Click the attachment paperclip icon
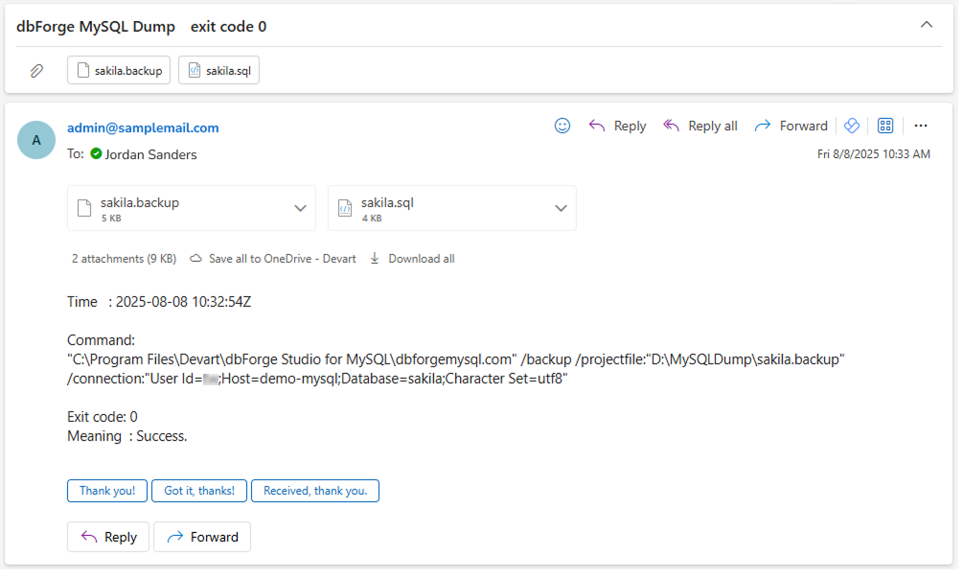Image resolution: width=964 pixels, height=578 pixels. (36, 69)
